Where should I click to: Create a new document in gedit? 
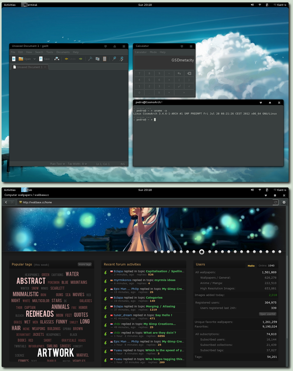14,59
